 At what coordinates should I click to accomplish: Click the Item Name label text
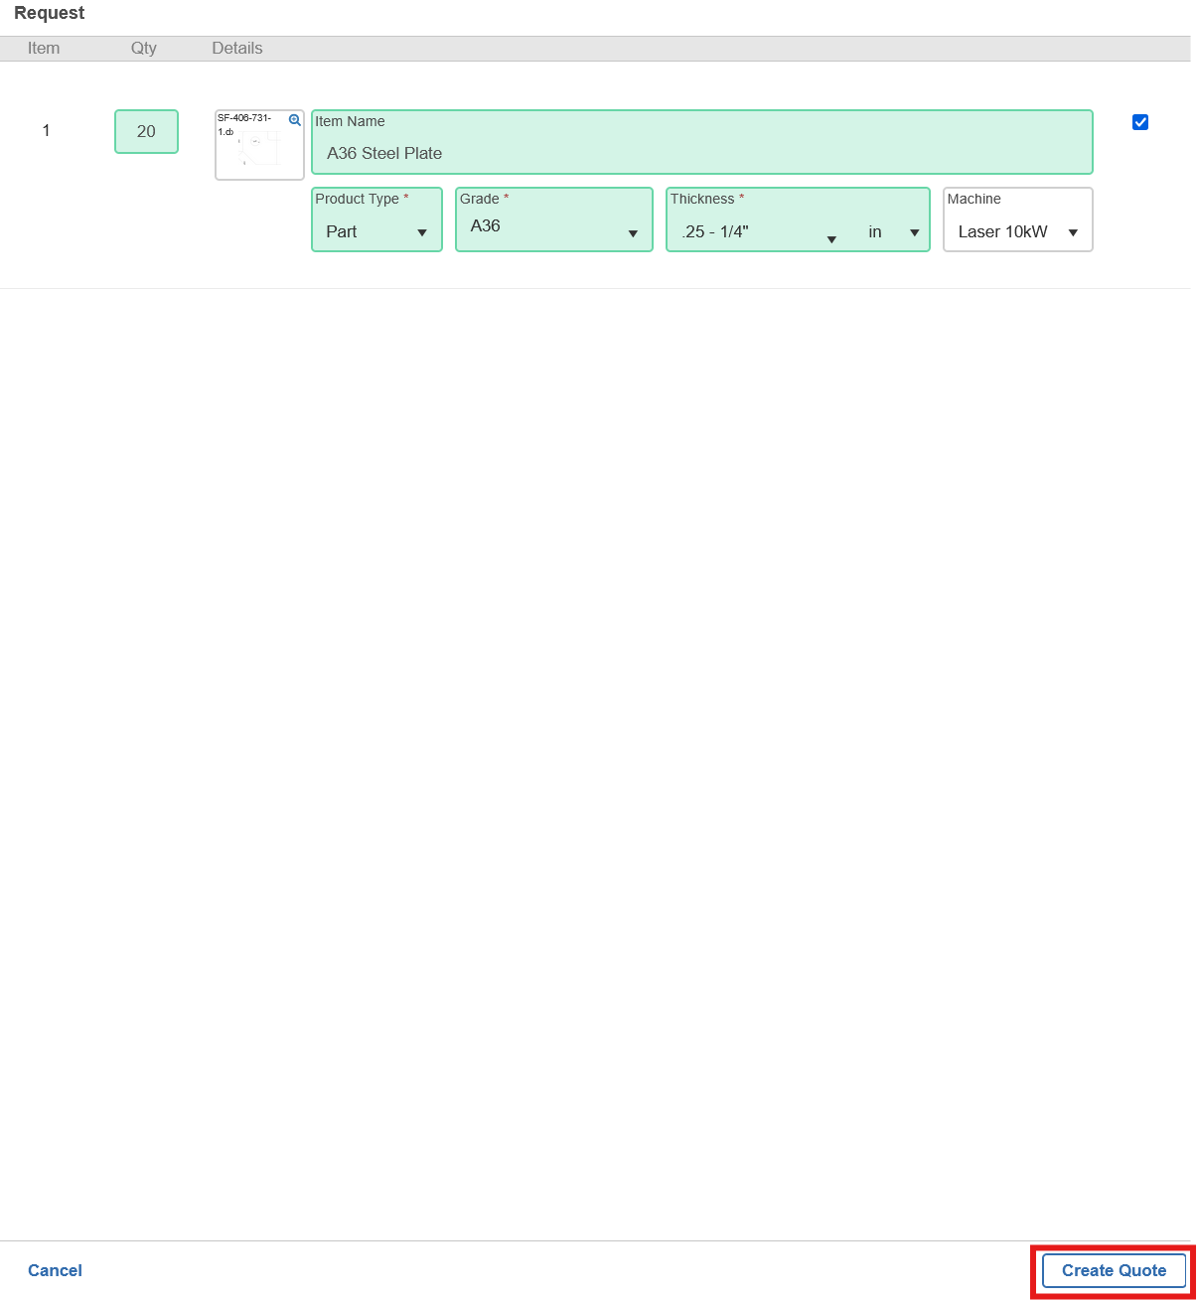click(x=350, y=121)
